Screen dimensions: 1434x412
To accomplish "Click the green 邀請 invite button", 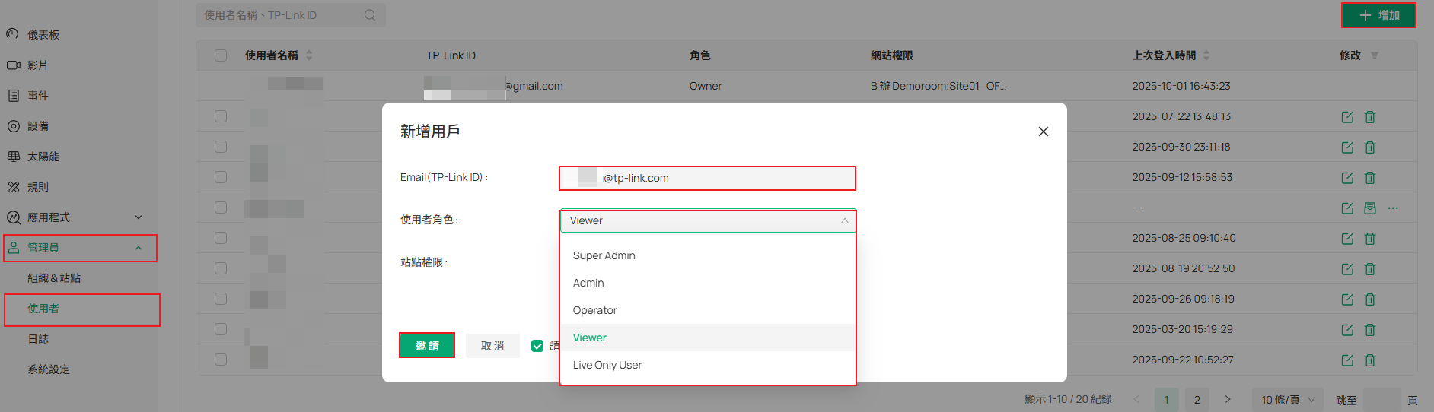I will 427,346.
